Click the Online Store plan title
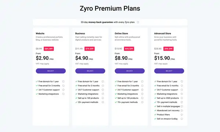Viewport: 220px width, 132px height. tap(121, 34)
